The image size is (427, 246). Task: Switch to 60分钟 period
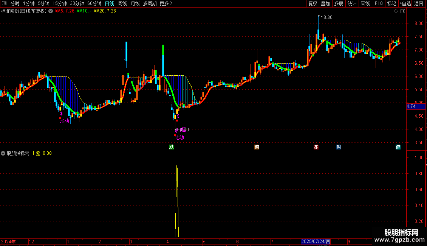point(94,3)
